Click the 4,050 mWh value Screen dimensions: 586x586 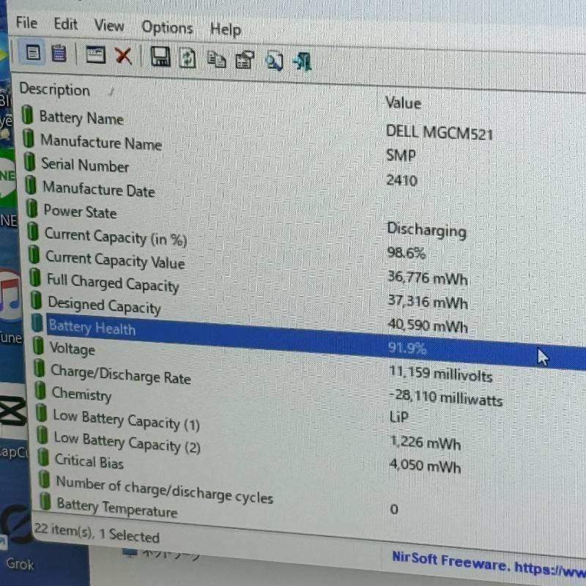click(x=426, y=466)
